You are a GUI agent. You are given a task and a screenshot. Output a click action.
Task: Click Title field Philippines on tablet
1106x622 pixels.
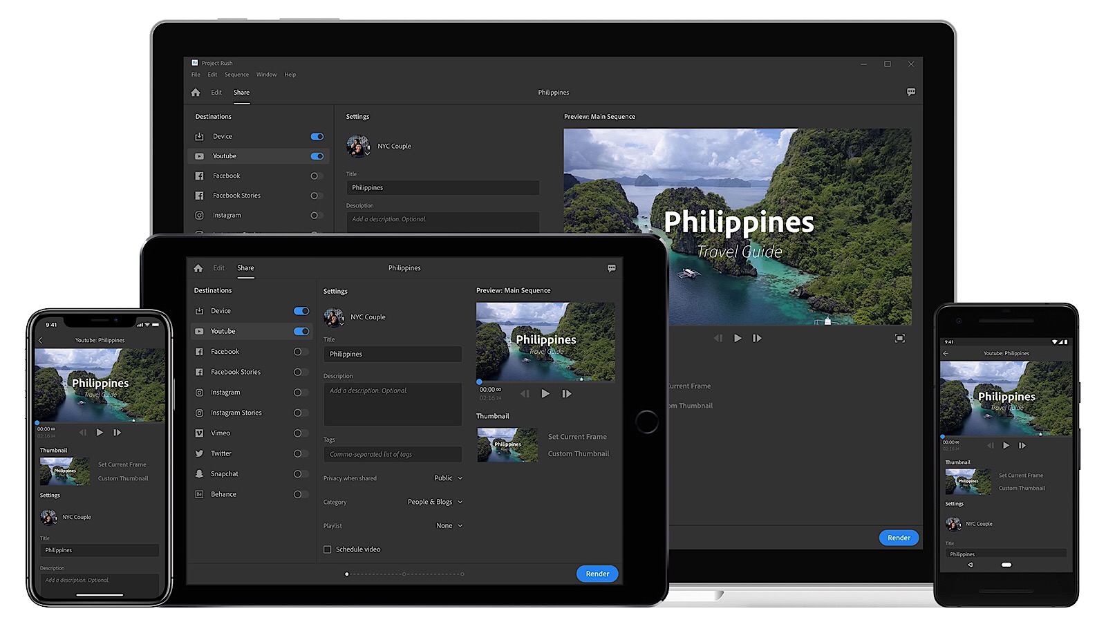(x=393, y=354)
